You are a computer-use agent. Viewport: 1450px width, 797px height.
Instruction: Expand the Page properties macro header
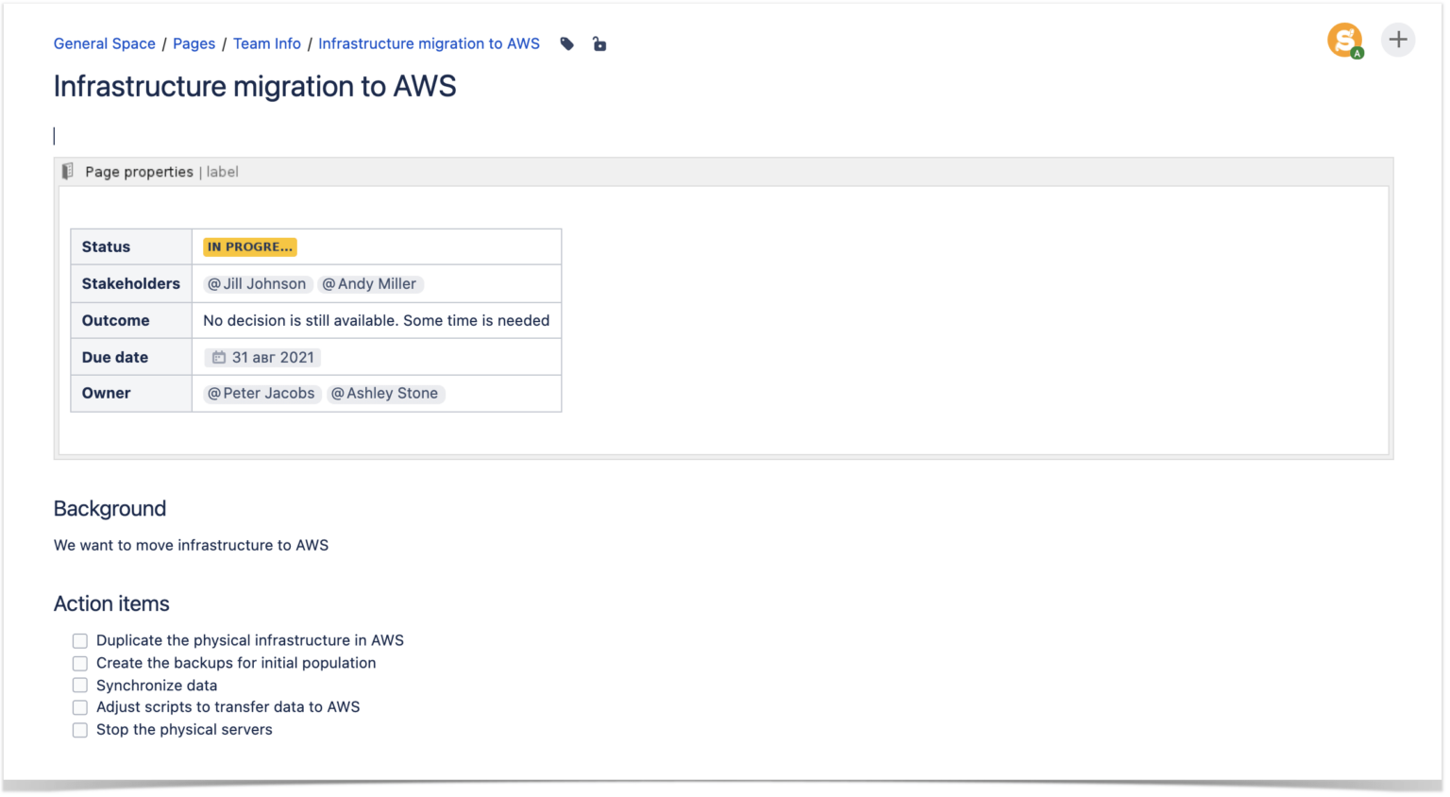(x=138, y=171)
